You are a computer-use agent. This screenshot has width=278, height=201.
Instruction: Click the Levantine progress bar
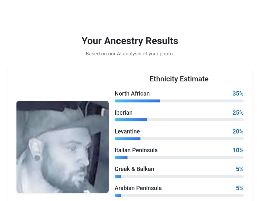[179, 139]
